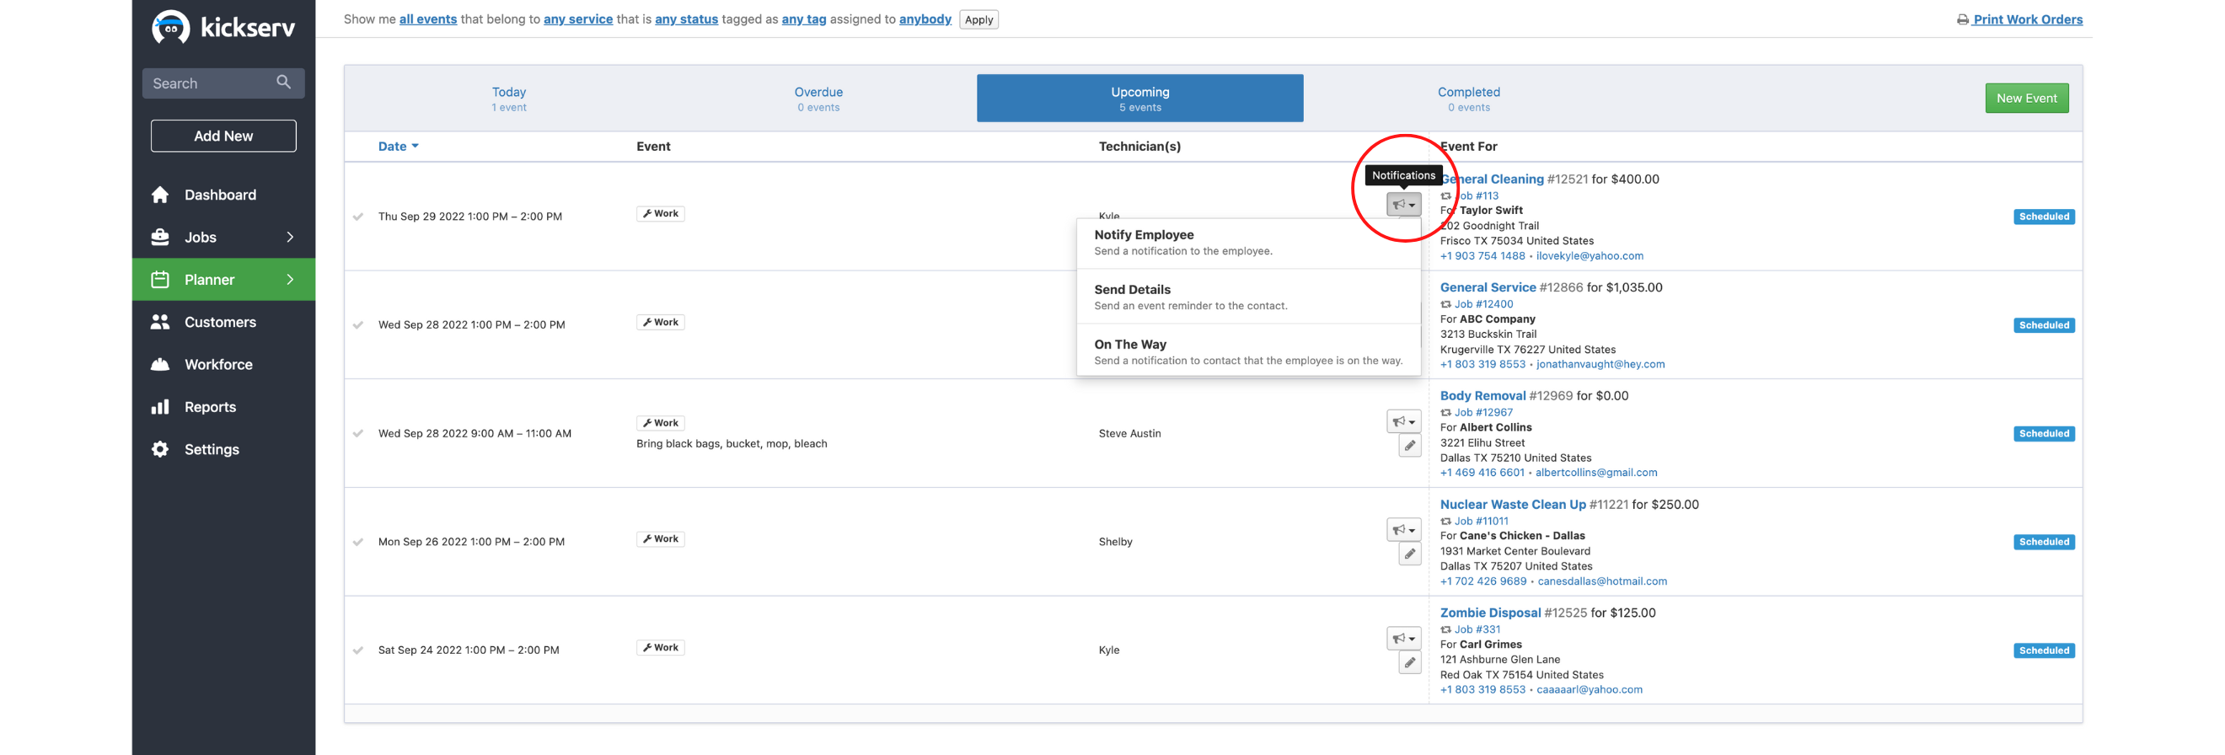The width and height of the screenshot is (2225, 755).
Task: Switch to the Today events tab
Action: (509, 99)
